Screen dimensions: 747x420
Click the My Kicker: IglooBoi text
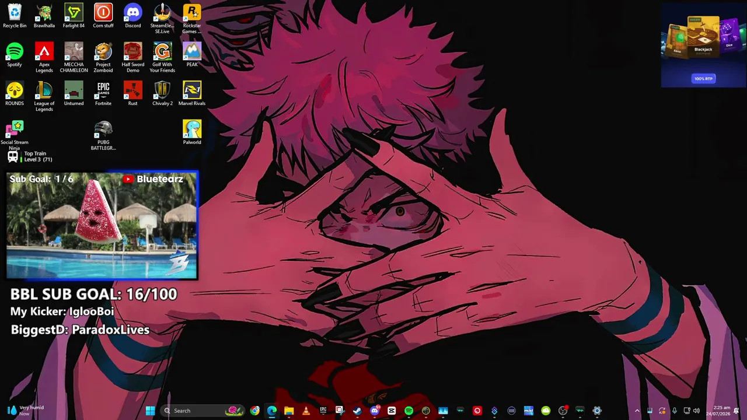[62, 311]
